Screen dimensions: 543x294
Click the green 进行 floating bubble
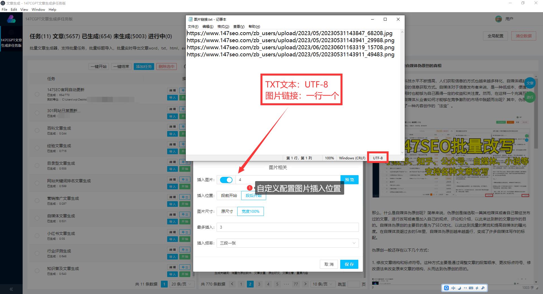[x=530, y=97]
